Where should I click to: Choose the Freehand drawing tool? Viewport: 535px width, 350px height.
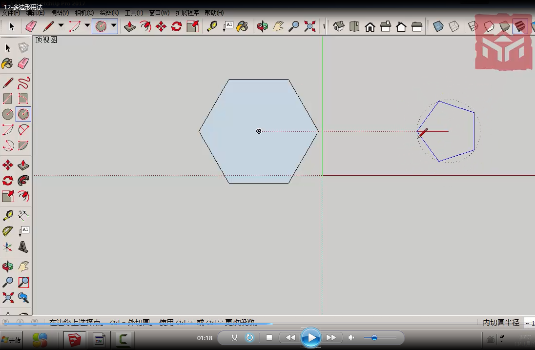(x=23, y=83)
